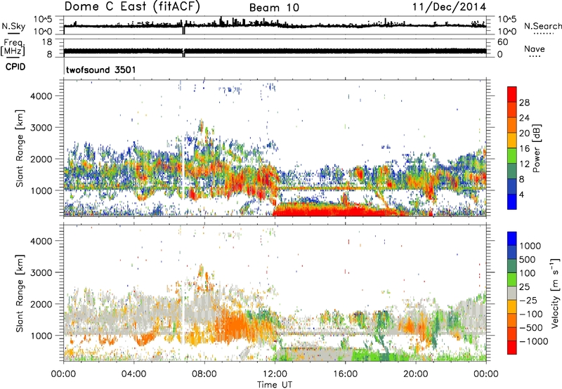
Task: Pick the yellow -100 to -25 velocity color segment
Action: (512, 307)
